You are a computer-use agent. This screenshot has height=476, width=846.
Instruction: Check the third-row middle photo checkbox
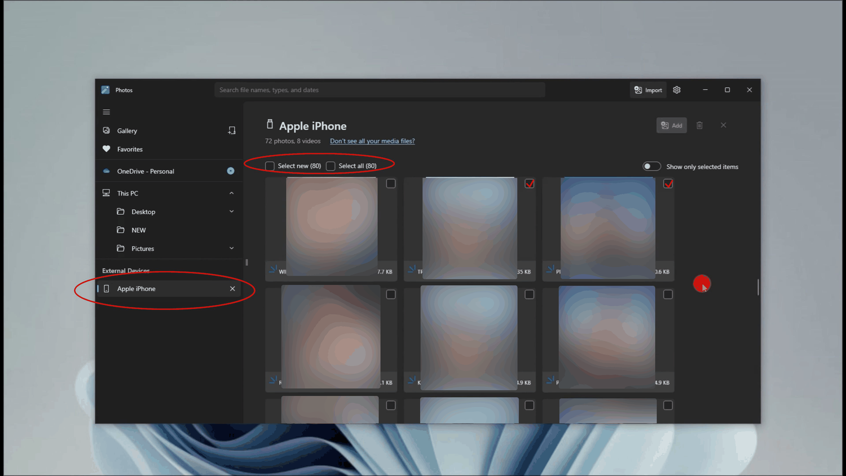[x=530, y=406]
